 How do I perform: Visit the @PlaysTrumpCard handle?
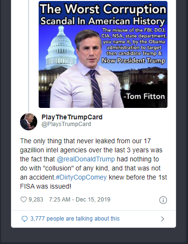click(66, 124)
